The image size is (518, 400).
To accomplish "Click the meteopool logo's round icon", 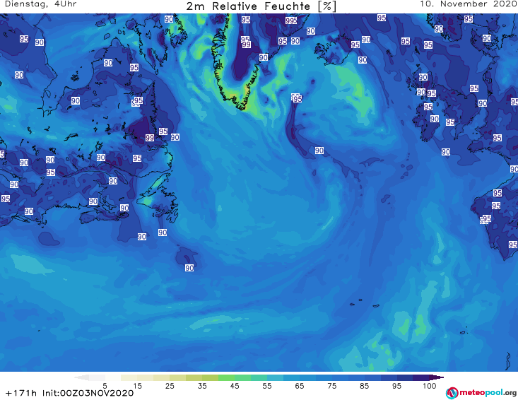I will 452,393.
